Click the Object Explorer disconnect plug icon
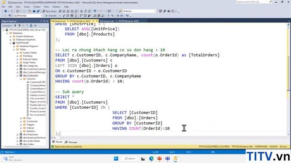291x163 pixels. (x=19, y=25)
